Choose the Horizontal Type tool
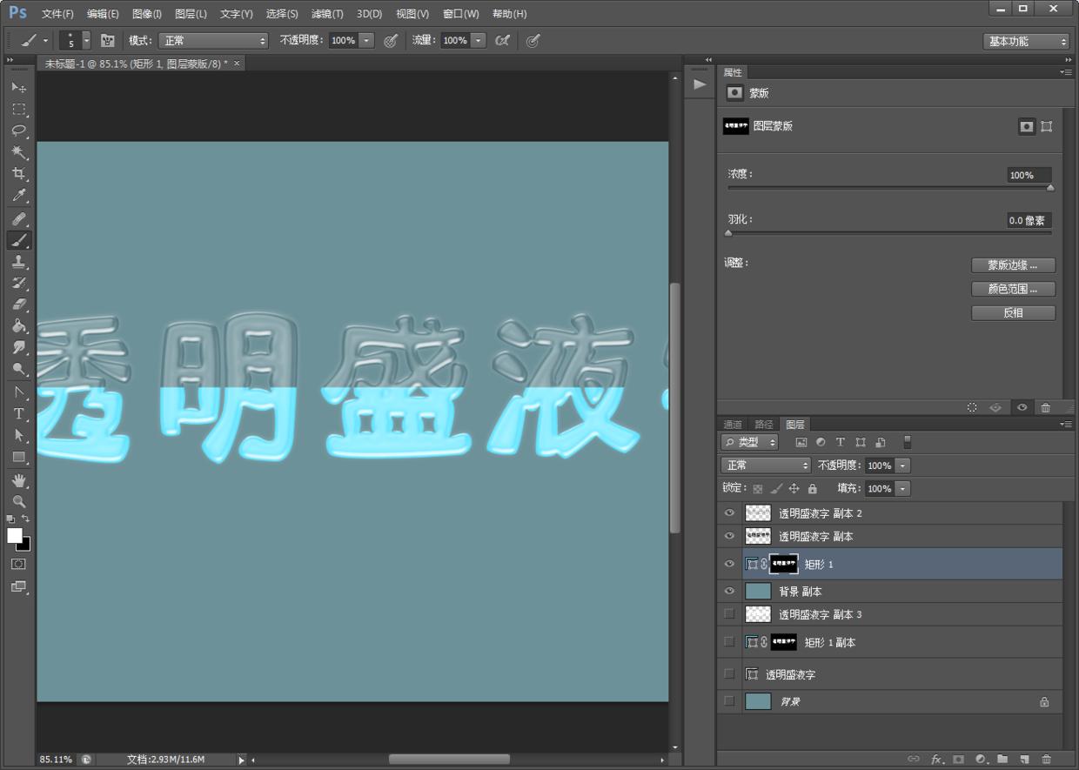Screen dimensions: 1079x770 [18, 413]
